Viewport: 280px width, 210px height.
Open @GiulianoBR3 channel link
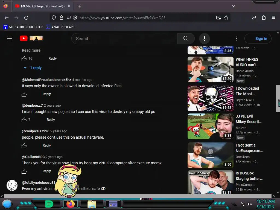click(33, 157)
